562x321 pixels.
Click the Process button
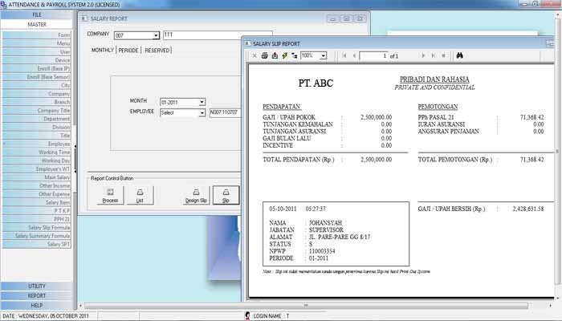click(110, 196)
